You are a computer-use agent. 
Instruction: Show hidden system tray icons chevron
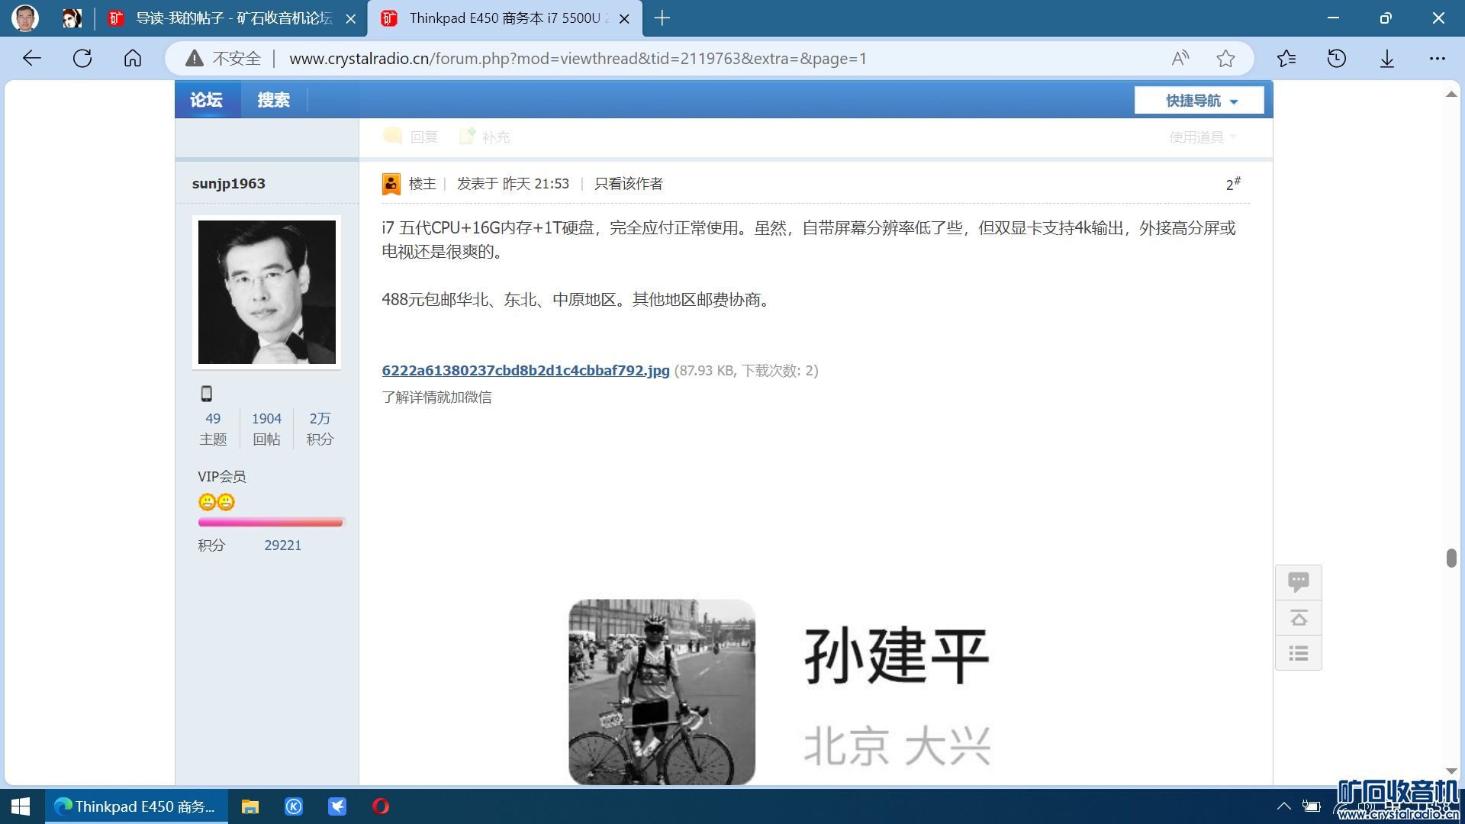(1284, 806)
